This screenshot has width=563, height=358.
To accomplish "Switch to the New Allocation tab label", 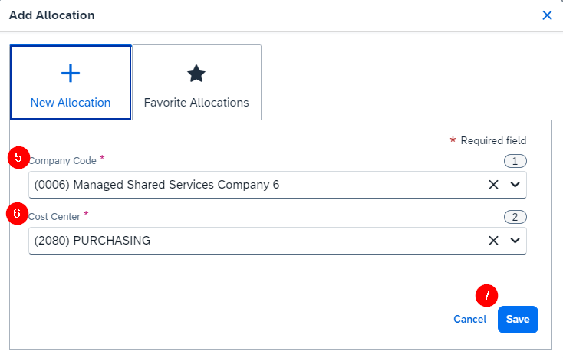I will pos(71,103).
